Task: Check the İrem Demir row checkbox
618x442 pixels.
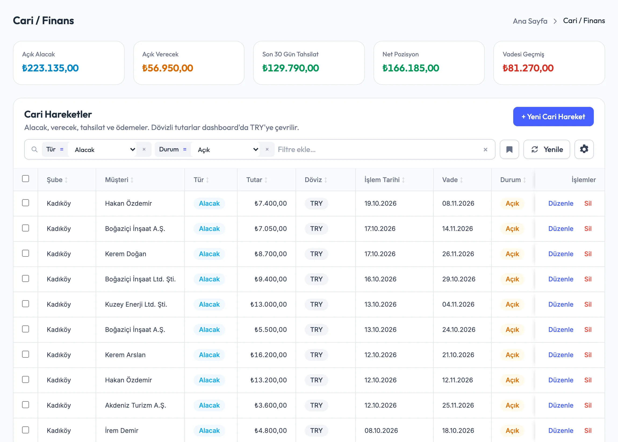Action: tap(26, 430)
